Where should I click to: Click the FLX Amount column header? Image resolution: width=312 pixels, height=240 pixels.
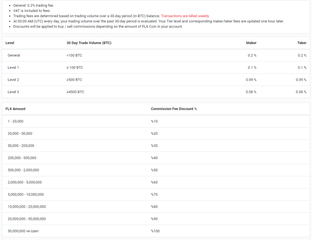click(15, 109)
